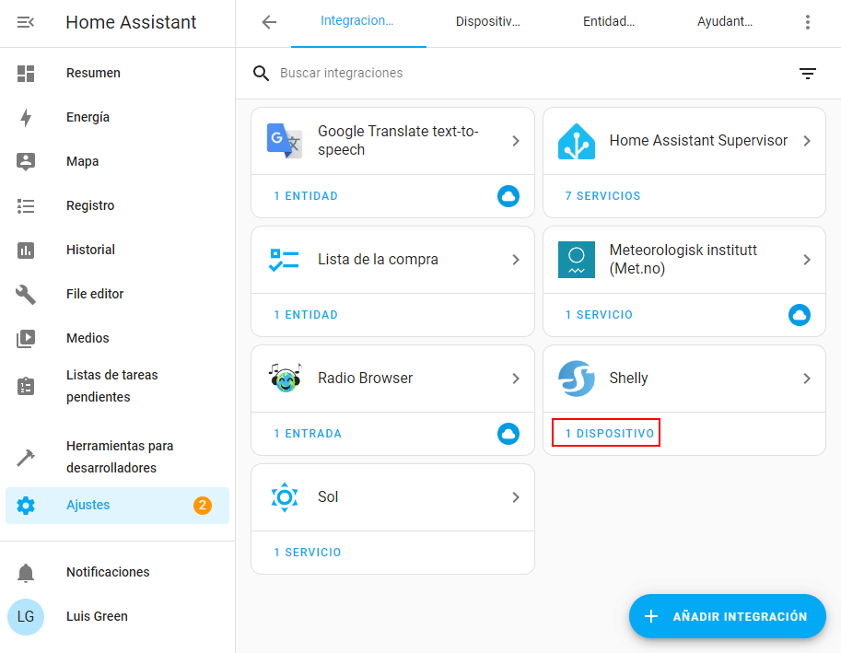Open Notificaciones bell in sidebar
The width and height of the screenshot is (841, 653).
pyautogui.click(x=26, y=573)
